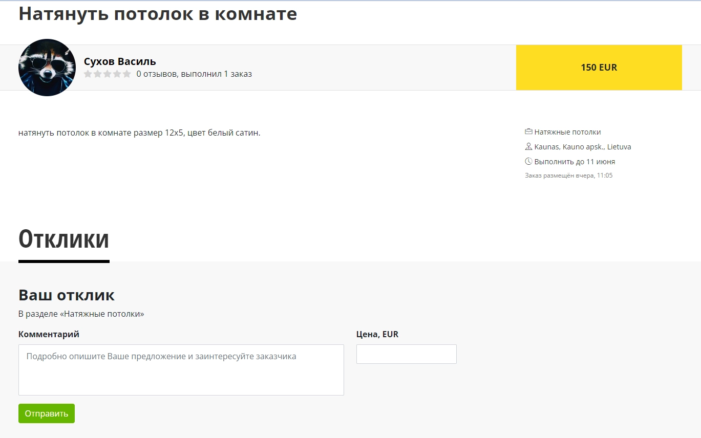The width and height of the screenshot is (701, 438).
Task: Click the yellow 150 EUR price box
Action: 599,68
